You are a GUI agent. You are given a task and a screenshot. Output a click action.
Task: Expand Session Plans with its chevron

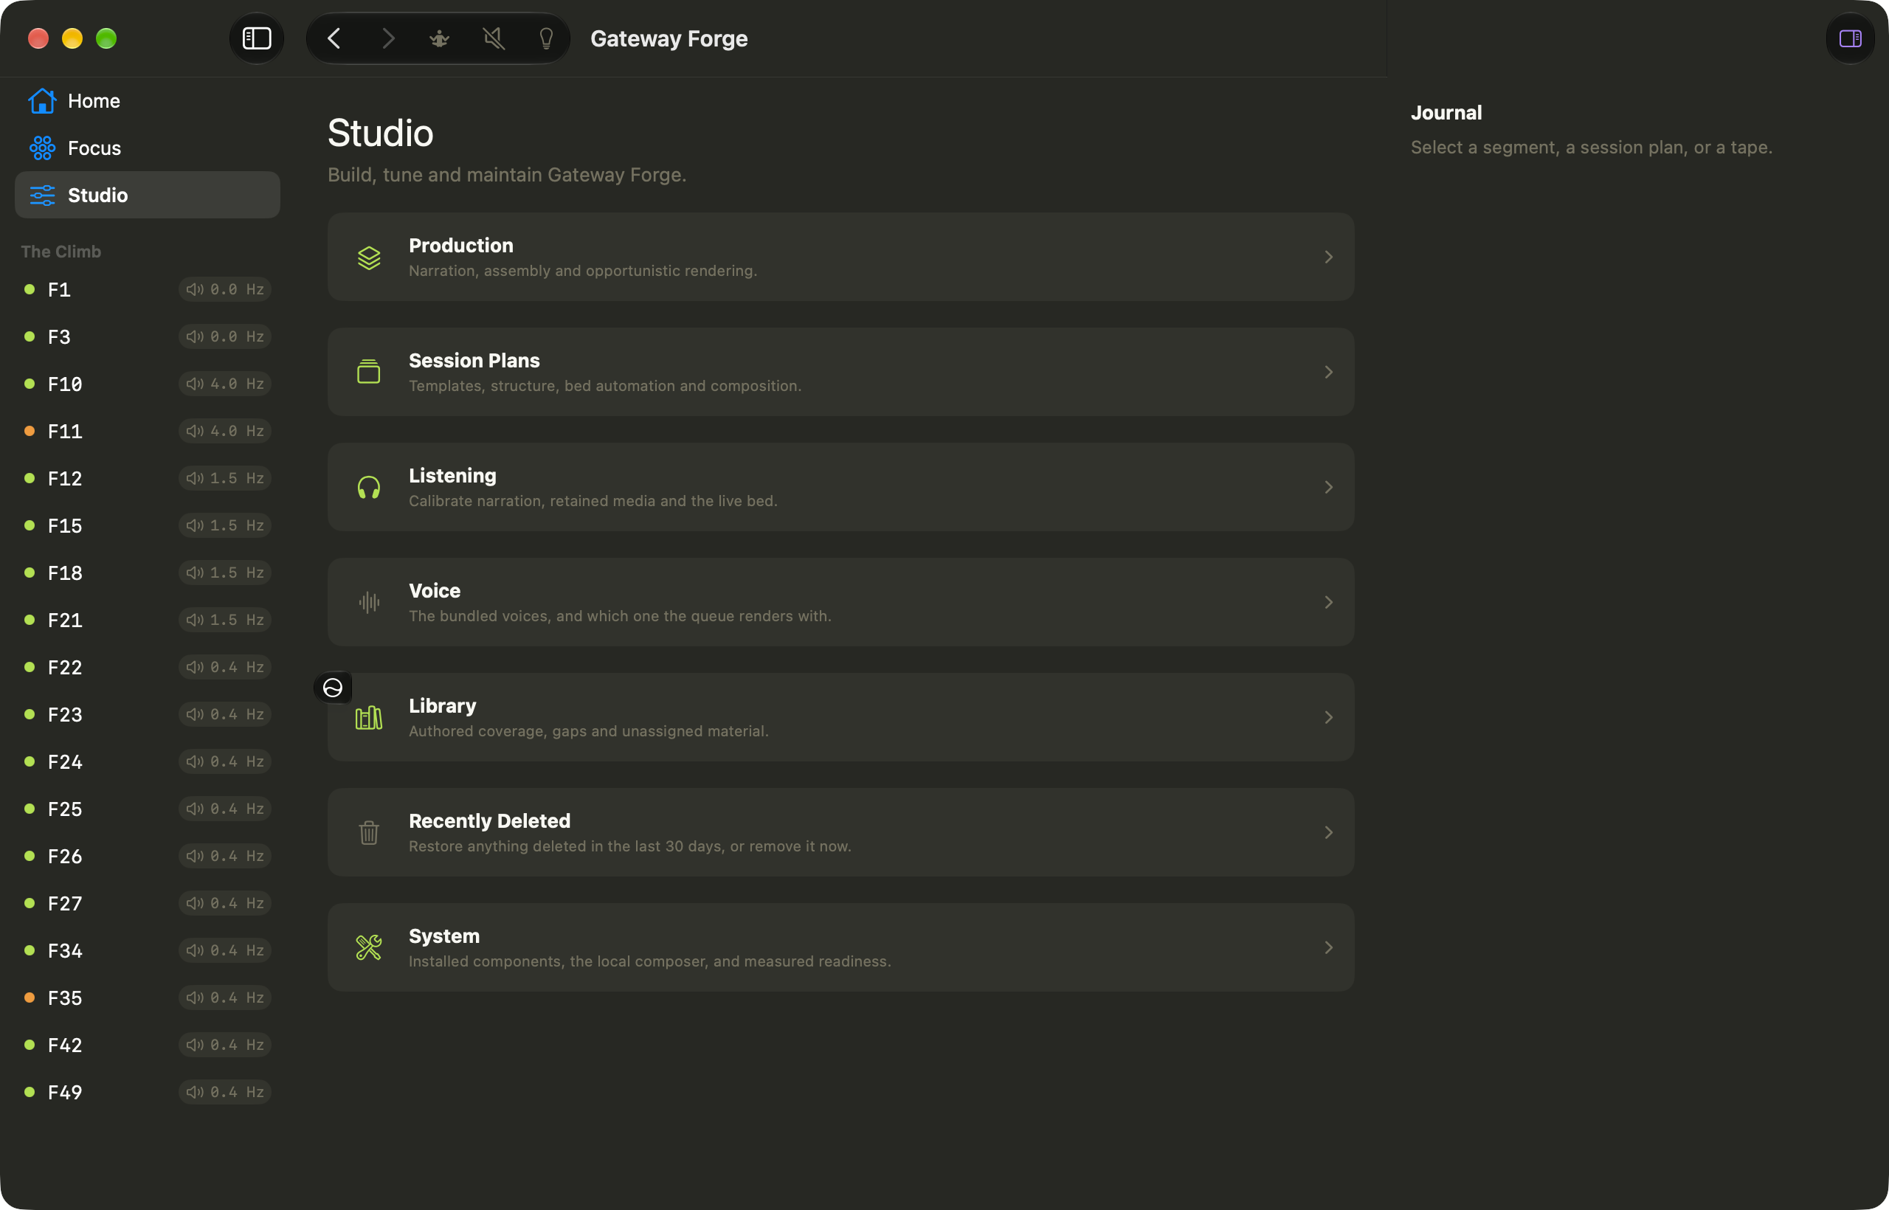click(1328, 372)
